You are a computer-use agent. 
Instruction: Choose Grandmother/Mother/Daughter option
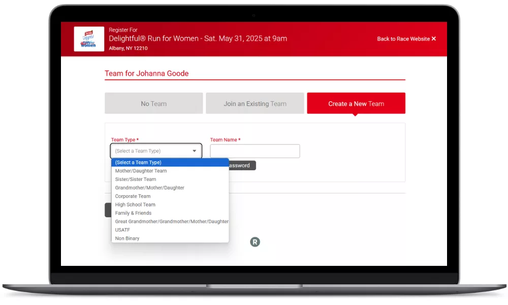pyautogui.click(x=170, y=188)
